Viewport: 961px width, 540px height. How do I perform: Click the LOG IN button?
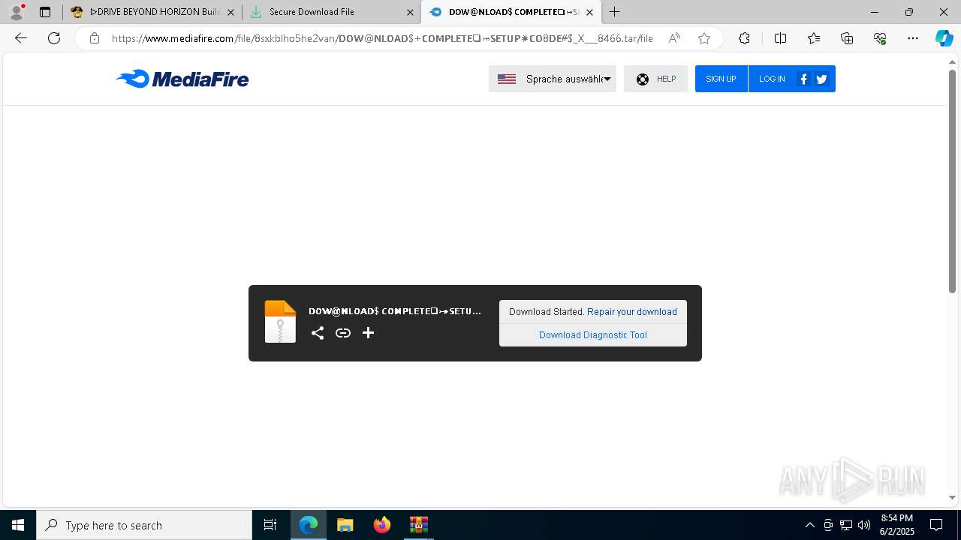pyautogui.click(x=772, y=79)
